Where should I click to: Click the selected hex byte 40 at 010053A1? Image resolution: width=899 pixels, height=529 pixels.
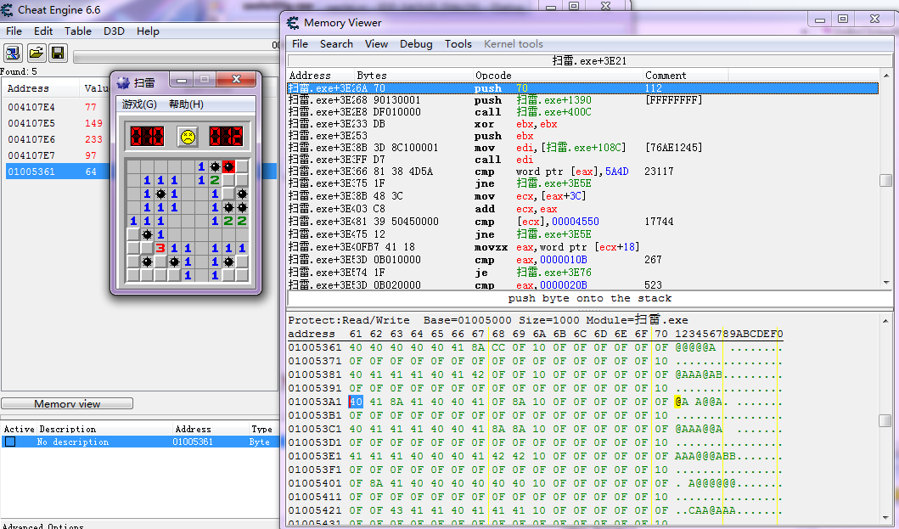pyautogui.click(x=356, y=402)
